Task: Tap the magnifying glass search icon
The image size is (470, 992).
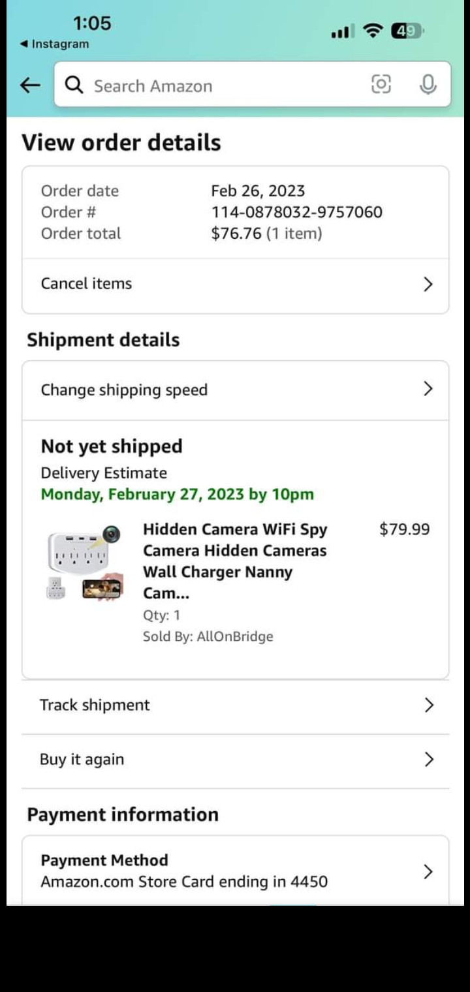Action: (x=74, y=85)
